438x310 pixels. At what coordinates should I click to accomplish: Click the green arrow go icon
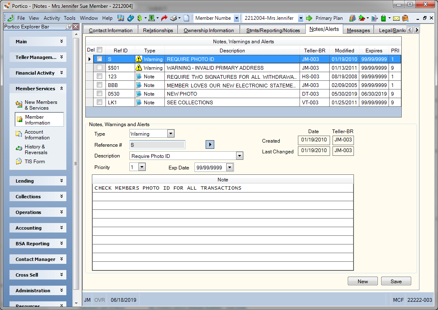(309, 18)
